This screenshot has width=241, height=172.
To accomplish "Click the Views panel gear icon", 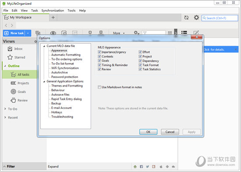I will 35,42.
